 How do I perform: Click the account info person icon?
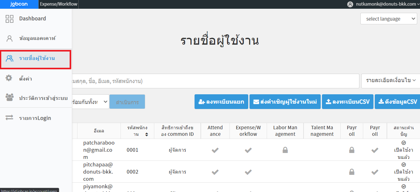pos(10,39)
